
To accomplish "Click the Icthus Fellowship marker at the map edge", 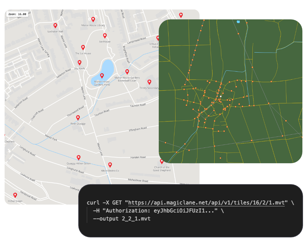I will (x=158, y=38).
